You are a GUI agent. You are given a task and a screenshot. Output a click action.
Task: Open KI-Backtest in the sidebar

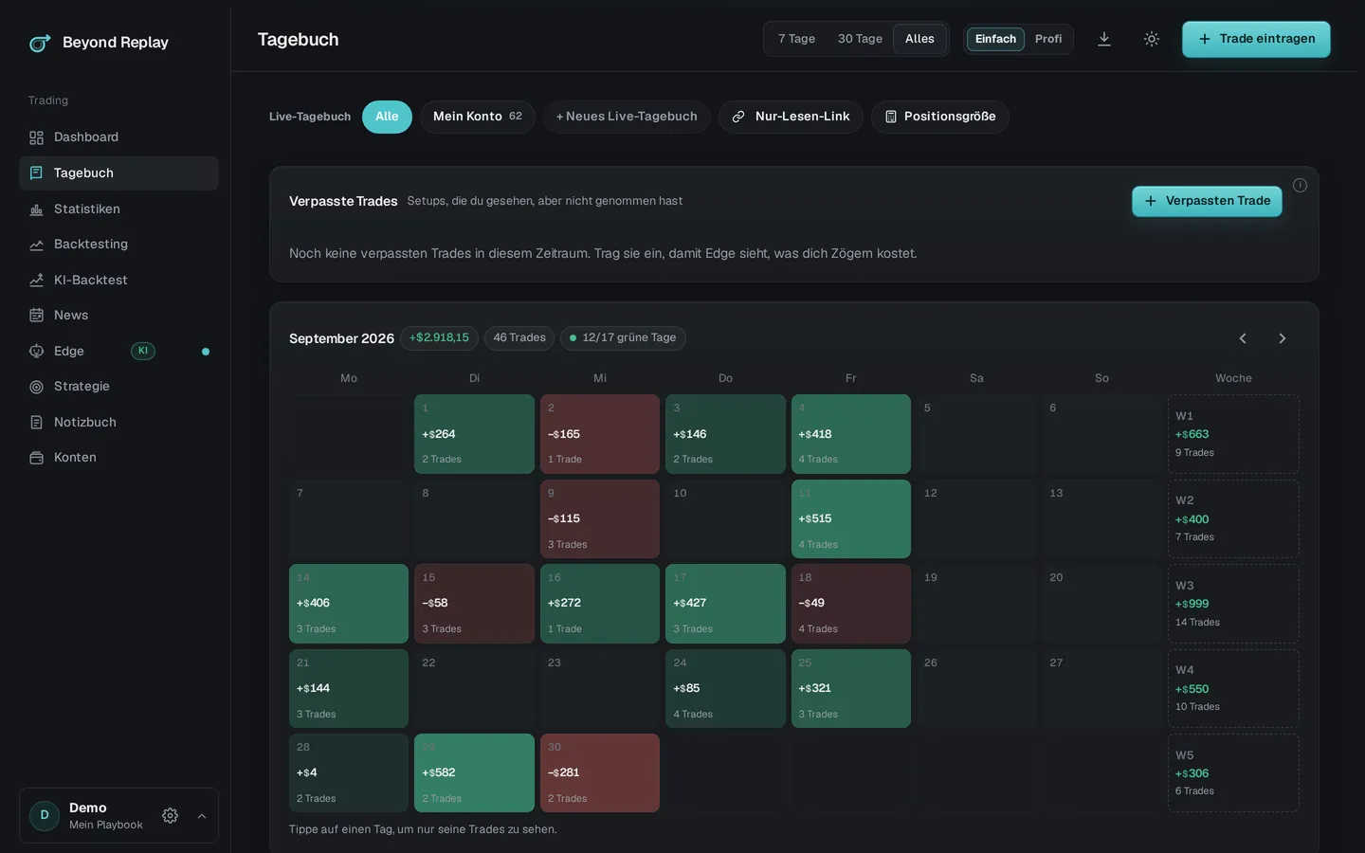pyautogui.click(x=118, y=280)
